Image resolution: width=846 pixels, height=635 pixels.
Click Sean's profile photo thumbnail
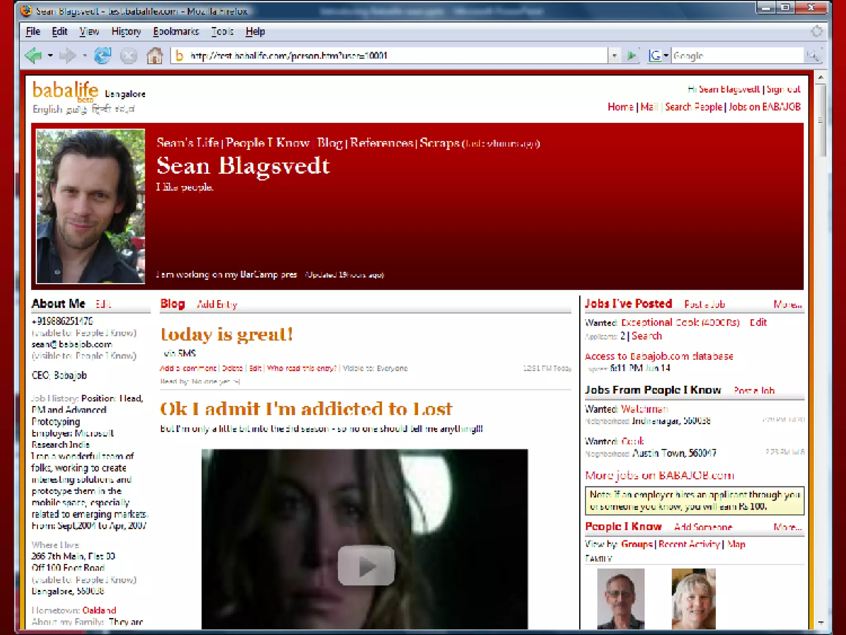[90, 206]
